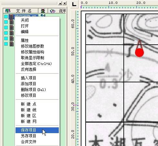The image size is (158, 146).
Task: Toggle the fifth file's cyan checkbox
Action: pyautogui.click(x=6, y=38)
